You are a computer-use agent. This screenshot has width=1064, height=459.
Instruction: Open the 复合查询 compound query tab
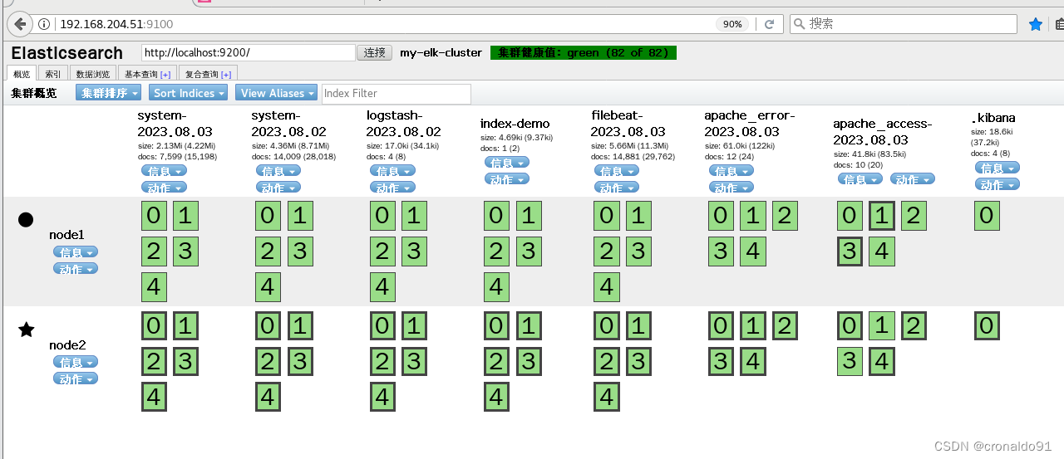coord(208,74)
